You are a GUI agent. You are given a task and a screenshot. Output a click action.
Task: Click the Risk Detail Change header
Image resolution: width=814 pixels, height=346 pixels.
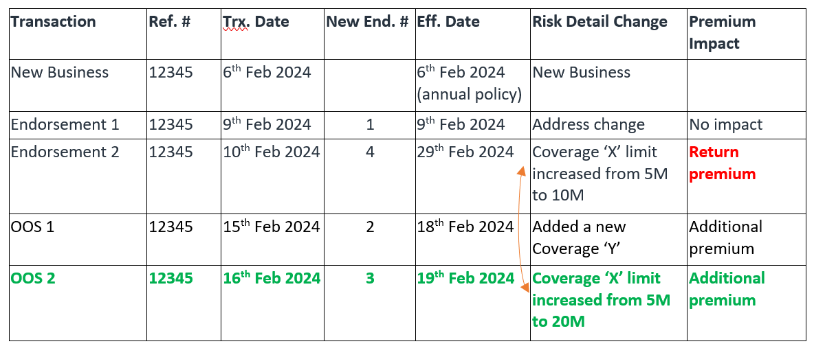pyautogui.click(x=599, y=22)
